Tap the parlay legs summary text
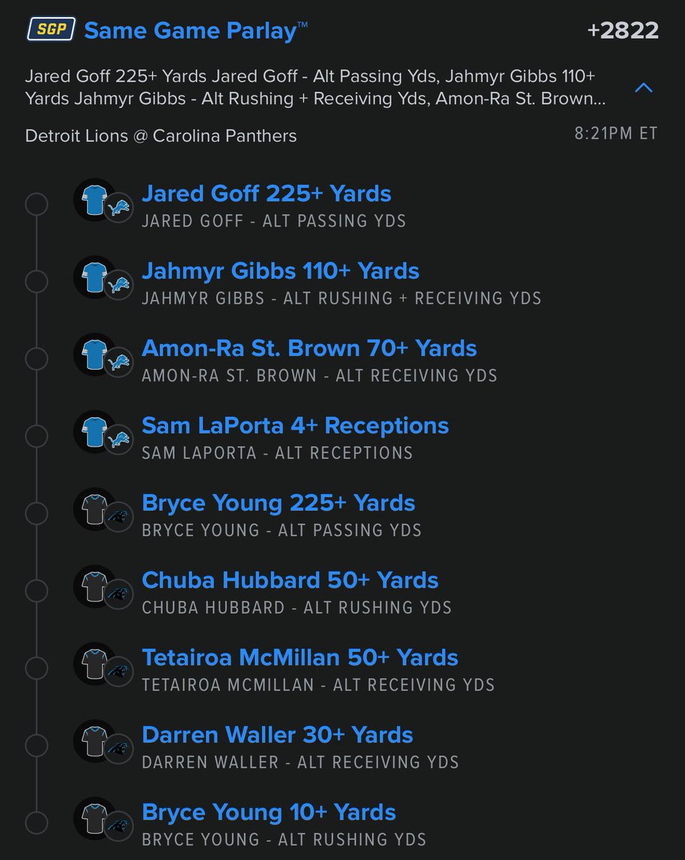 (315, 87)
